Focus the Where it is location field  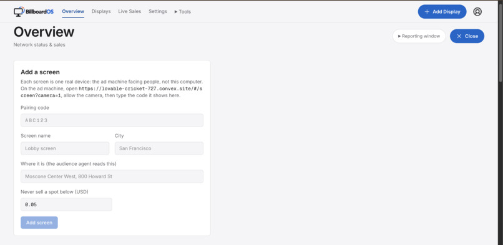pos(112,176)
